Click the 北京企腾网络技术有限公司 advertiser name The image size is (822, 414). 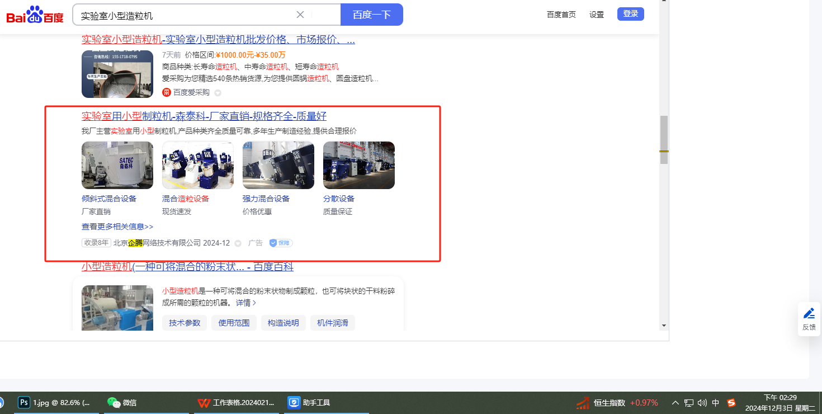tap(157, 243)
